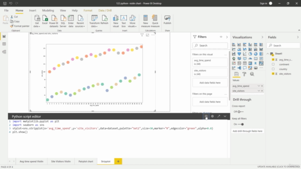Screen dimensions: 301x169
Task: Select the Python visual icon
Action: [261, 63]
